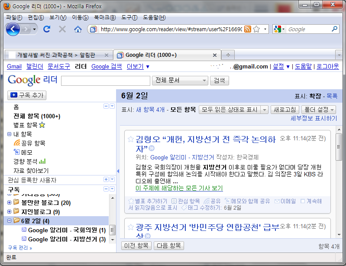Open the 북마크(B) menu
346x266 pixels.
(107, 17)
